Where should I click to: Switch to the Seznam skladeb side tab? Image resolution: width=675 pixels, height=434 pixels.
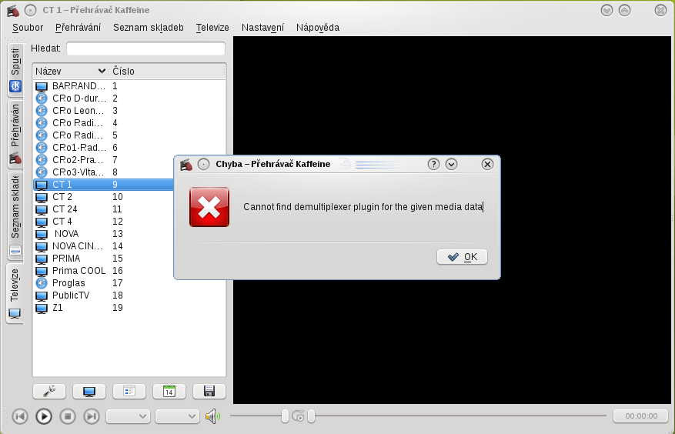pyautogui.click(x=15, y=215)
